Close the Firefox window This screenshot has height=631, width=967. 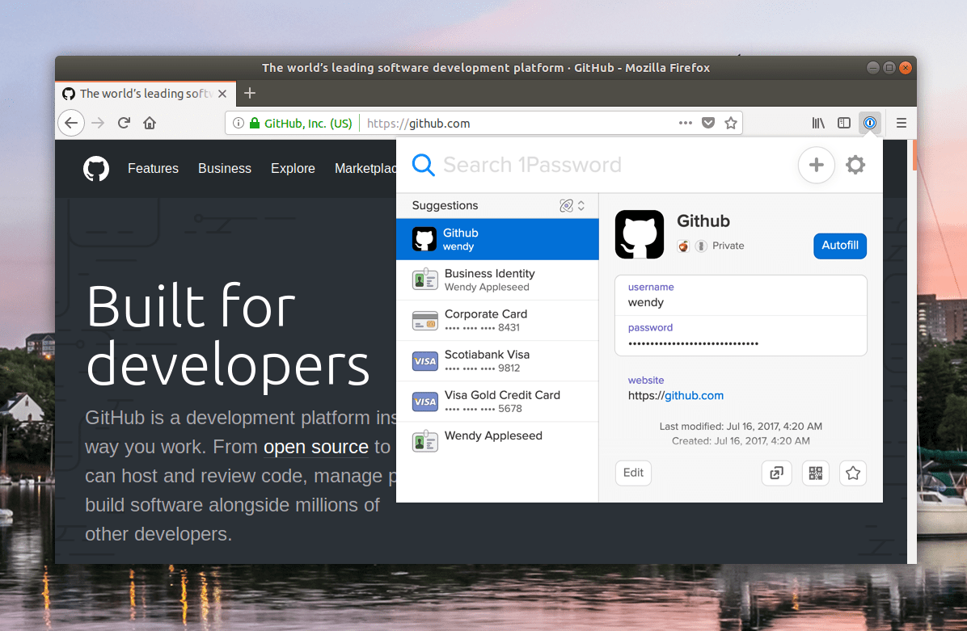[x=906, y=68]
